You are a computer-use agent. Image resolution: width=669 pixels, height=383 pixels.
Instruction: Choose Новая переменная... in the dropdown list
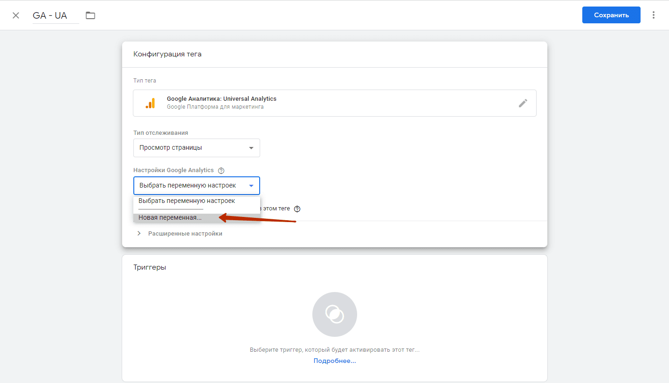pyautogui.click(x=196, y=218)
